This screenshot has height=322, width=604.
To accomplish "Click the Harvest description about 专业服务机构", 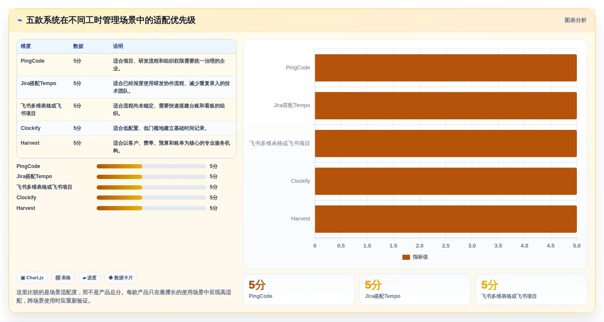I will click(172, 147).
